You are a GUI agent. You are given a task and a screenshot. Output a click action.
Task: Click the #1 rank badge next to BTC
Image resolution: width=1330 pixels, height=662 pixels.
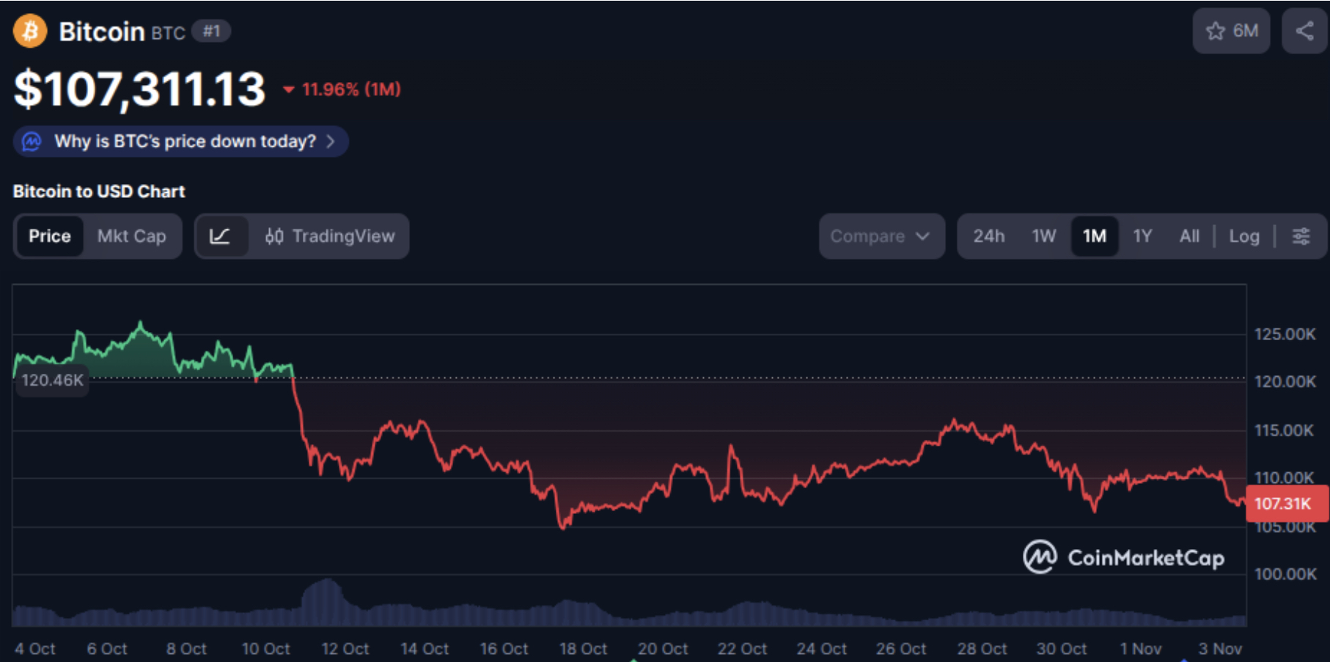(212, 32)
